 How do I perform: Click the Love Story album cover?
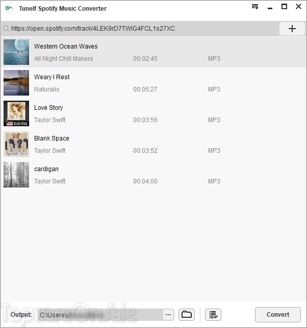tap(16, 113)
